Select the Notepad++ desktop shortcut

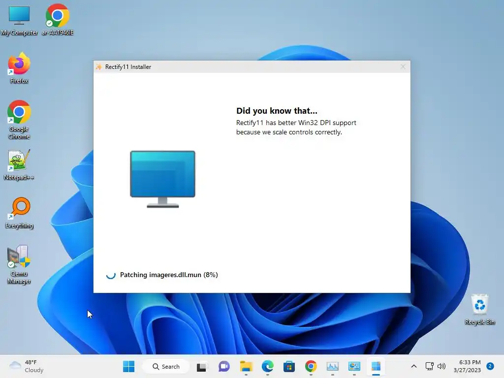point(19,165)
